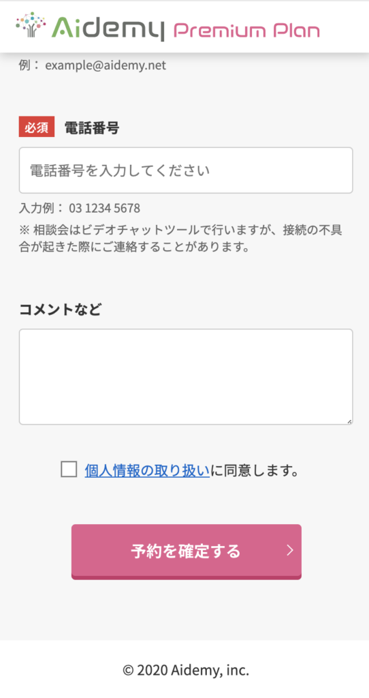
Task: Click the 電話番号 field label
Action: [x=92, y=128]
